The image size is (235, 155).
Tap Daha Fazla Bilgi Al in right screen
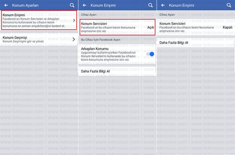pyautogui.click(x=196, y=43)
